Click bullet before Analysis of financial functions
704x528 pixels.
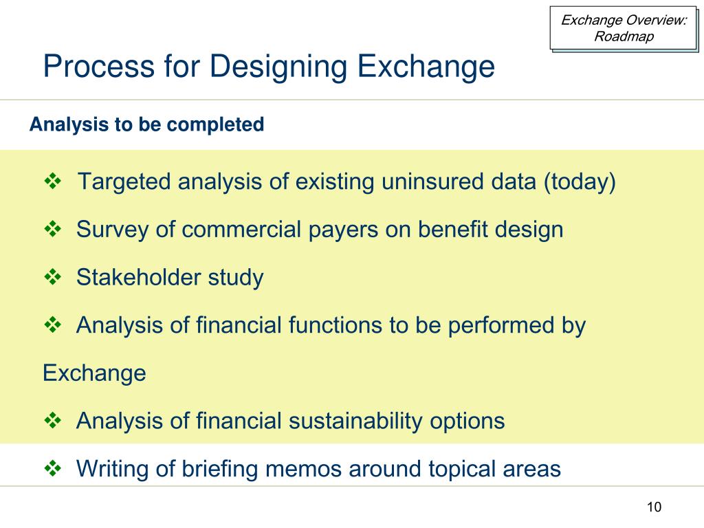[x=53, y=324]
